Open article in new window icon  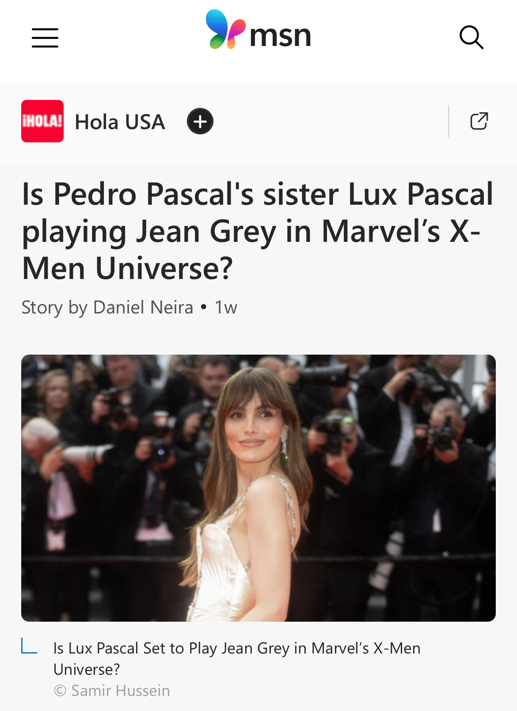pos(479,121)
